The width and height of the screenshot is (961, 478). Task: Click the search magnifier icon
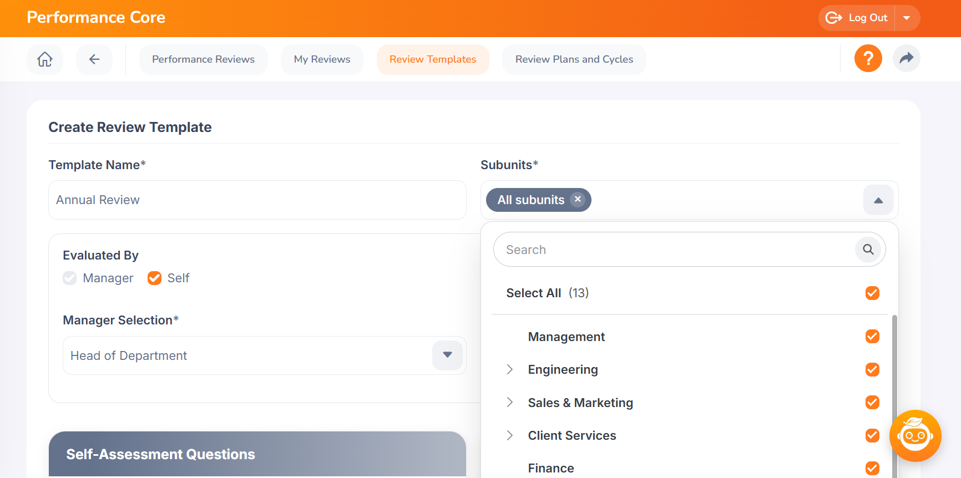coord(868,250)
